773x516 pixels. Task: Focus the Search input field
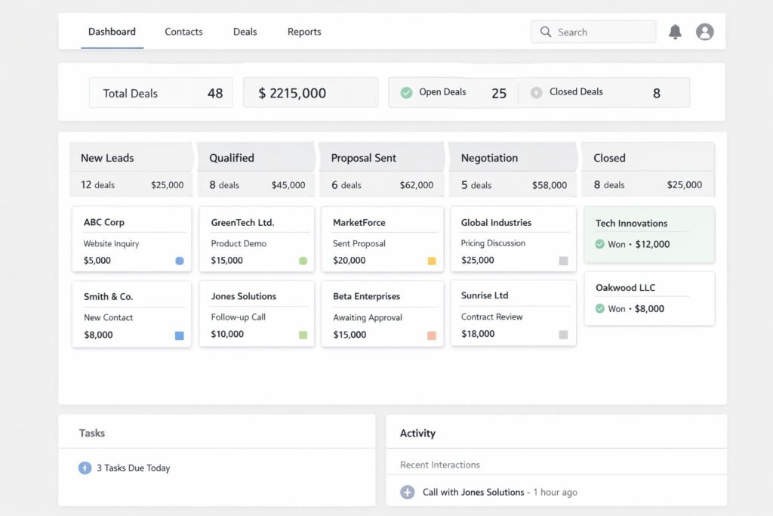[x=593, y=32]
